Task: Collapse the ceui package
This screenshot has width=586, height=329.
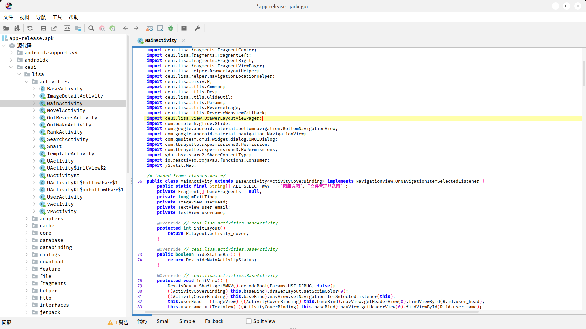Action: tap(11, 67)
